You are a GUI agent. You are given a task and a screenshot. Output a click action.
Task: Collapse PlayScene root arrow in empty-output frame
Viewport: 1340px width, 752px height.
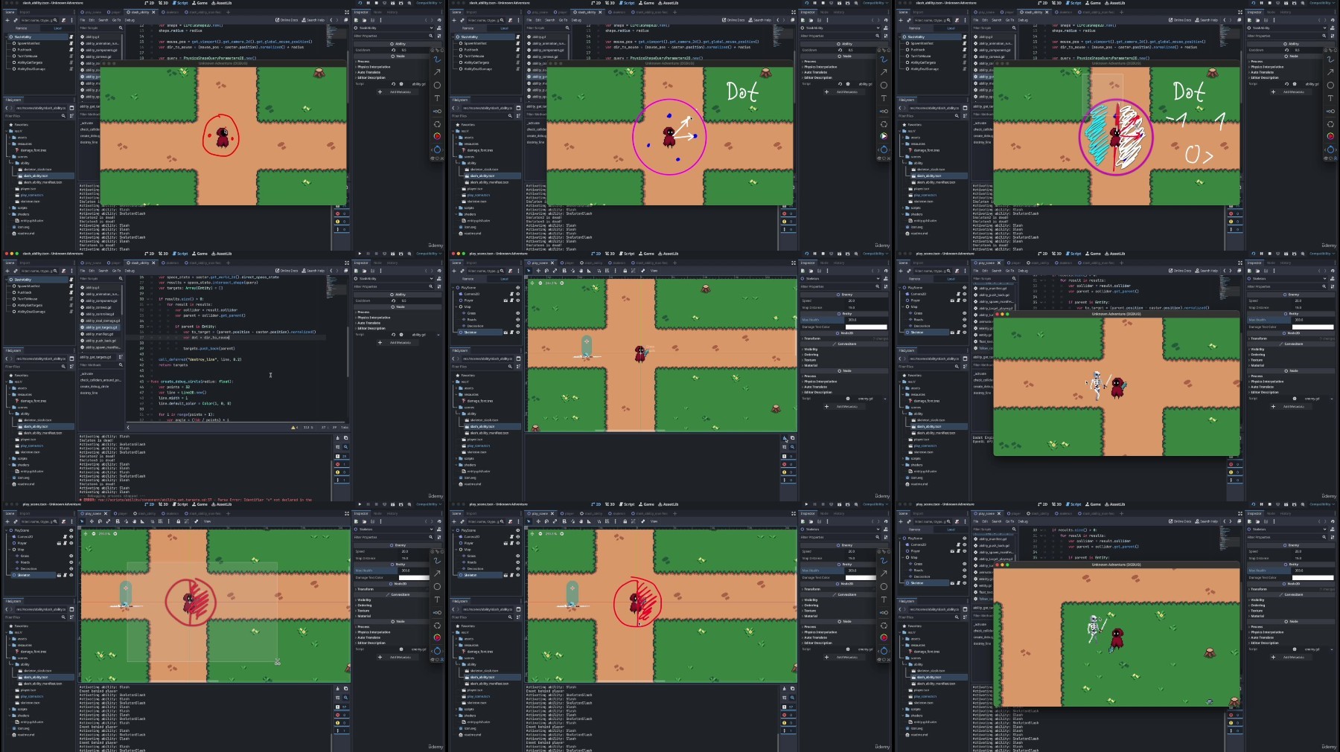tap(453, 287)
